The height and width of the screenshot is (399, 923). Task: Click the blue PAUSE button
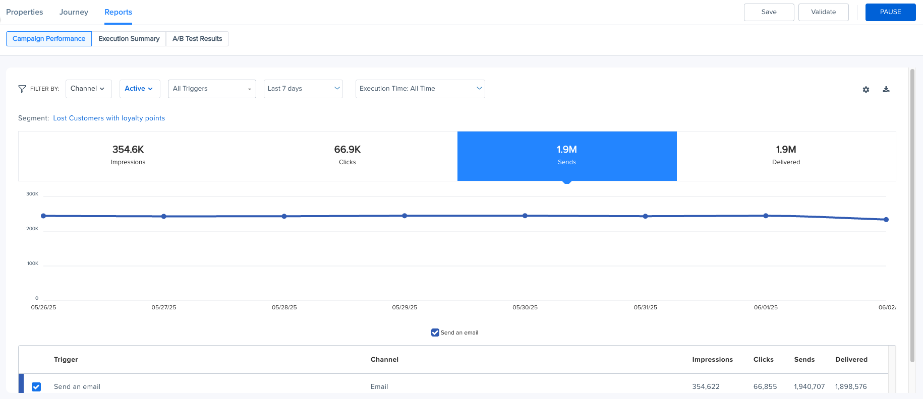[x=891, y=12]
